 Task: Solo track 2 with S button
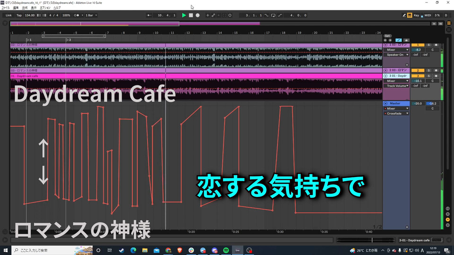pos(429,70)
